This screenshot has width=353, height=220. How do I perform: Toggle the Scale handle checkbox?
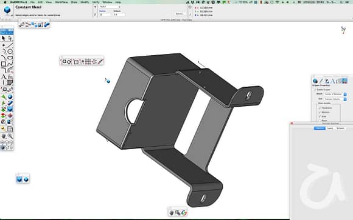coord(320,116)
